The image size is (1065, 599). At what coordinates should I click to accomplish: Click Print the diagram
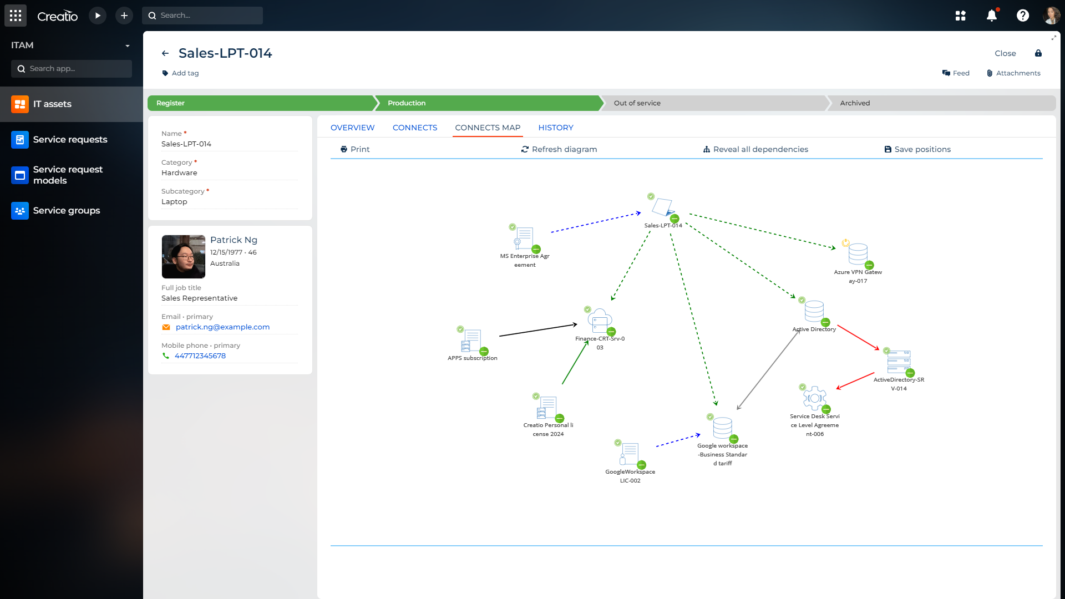tap(355, 149)
